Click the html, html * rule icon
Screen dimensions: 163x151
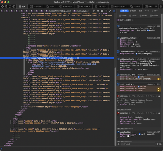[118, 84]
